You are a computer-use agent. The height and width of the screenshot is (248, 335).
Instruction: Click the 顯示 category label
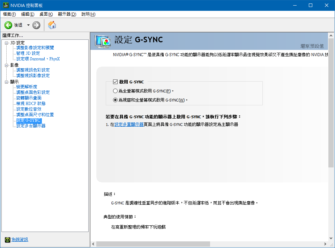15,82
